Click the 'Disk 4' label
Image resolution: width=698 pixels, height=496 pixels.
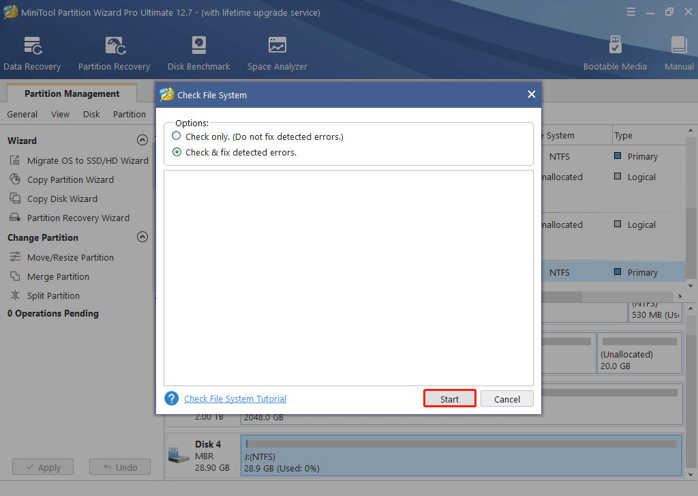pos(208,444)
